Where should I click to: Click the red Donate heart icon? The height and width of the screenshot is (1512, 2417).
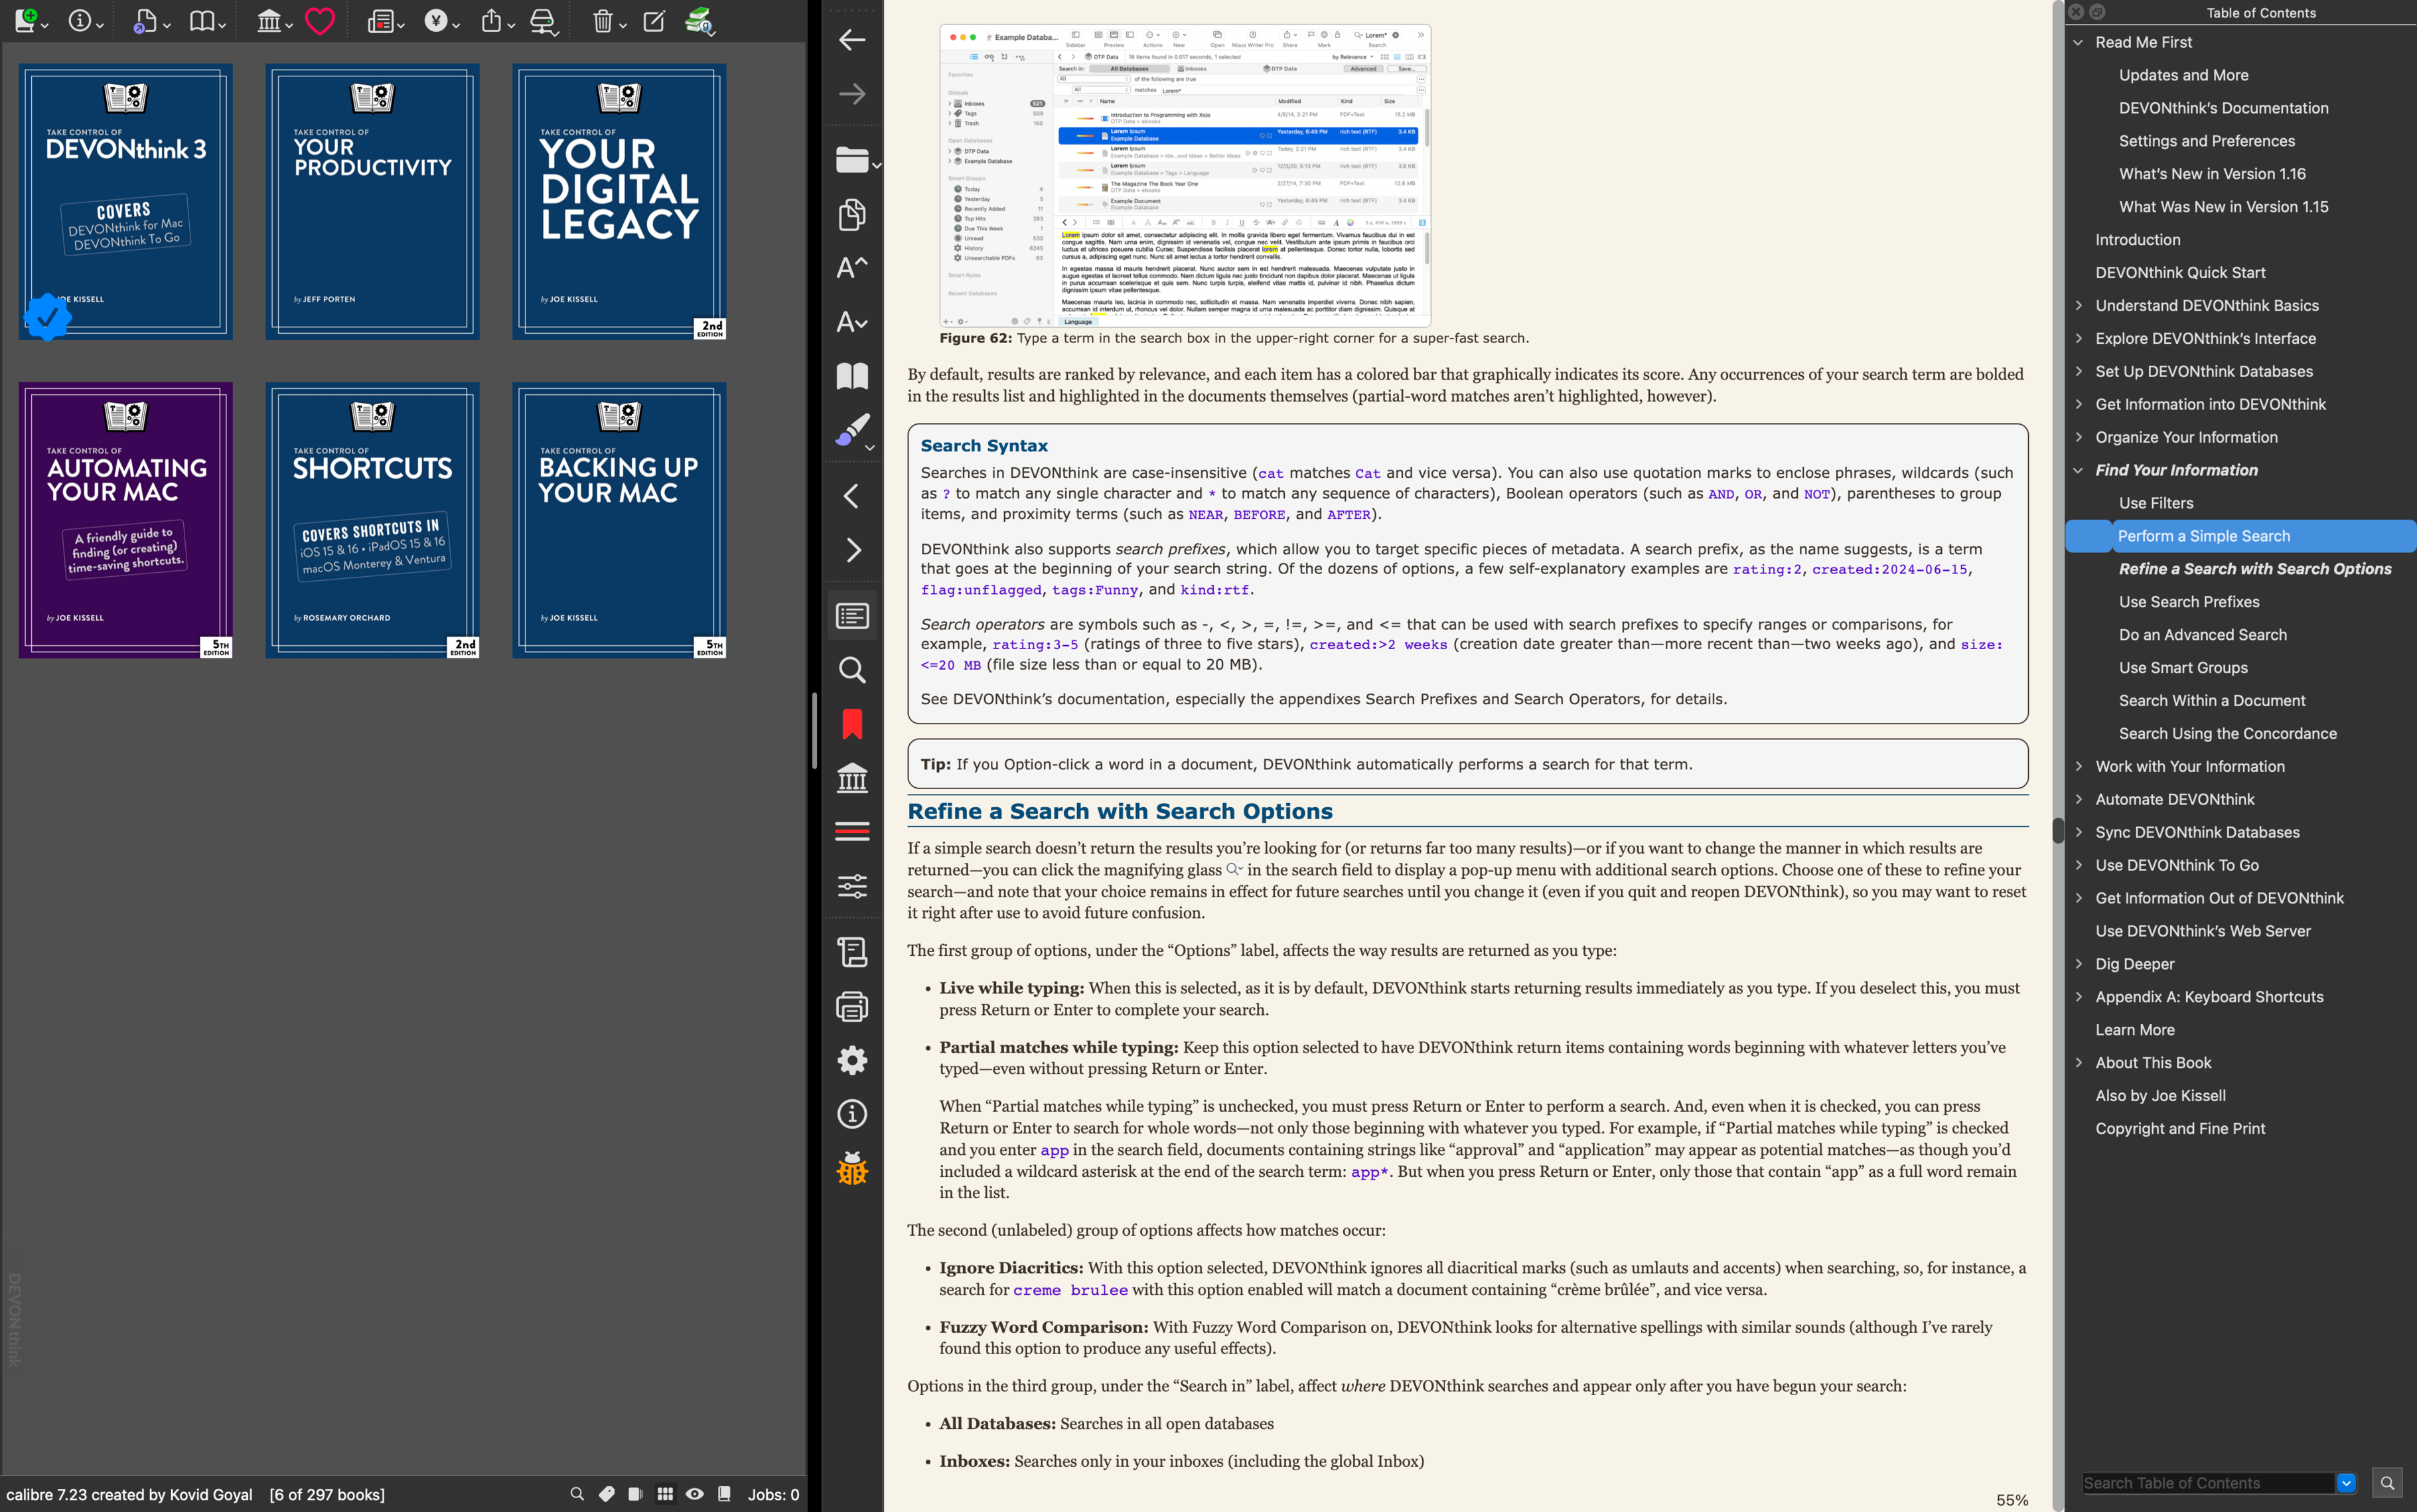coord(319,20)
